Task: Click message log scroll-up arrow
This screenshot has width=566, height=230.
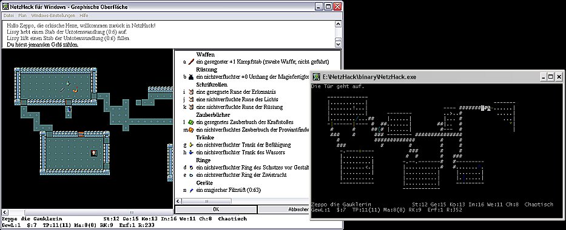Action: point(339,24)
